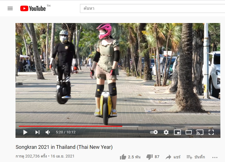Viewport: 225px width, 162px height.
Task: Toggle the autoplay switch
Action: (x=154, y=132)
